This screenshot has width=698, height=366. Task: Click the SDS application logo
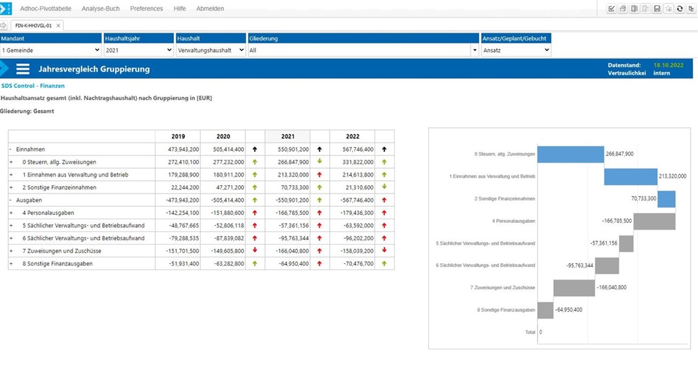(6, 9)
